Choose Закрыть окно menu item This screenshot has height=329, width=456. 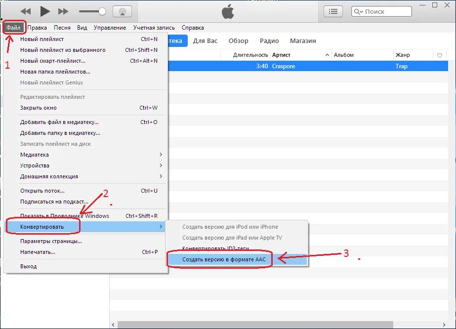[x=86, y=108]
